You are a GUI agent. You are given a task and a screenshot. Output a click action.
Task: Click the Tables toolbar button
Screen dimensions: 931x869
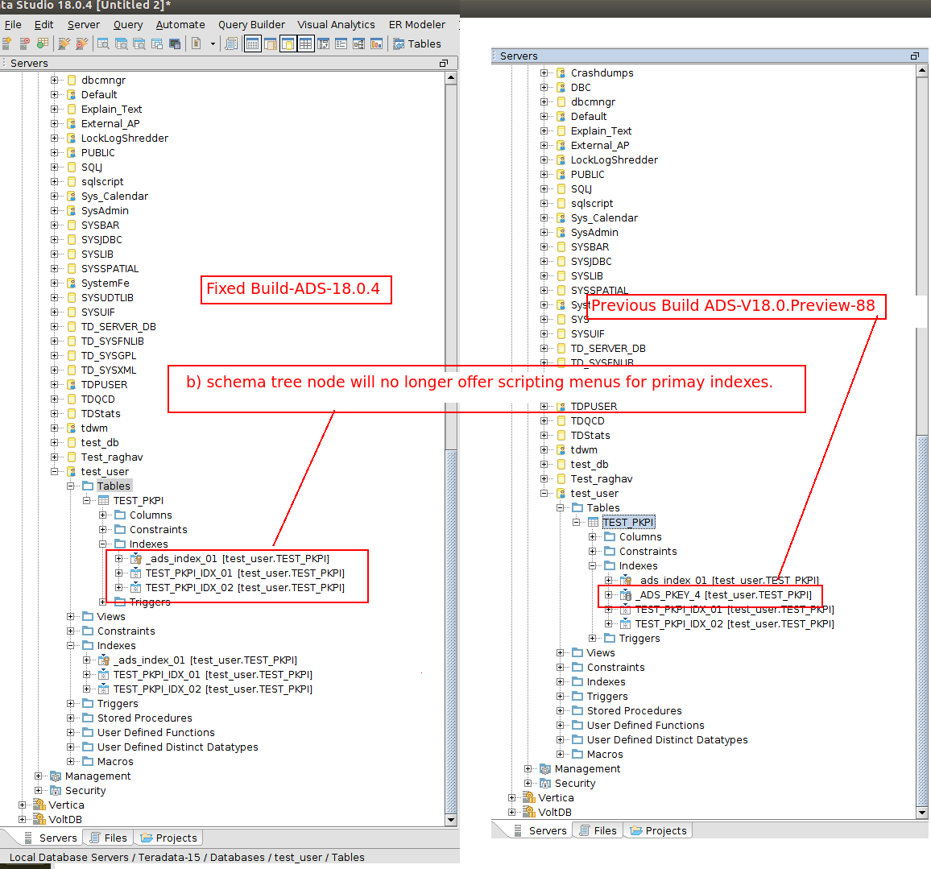pyautogui.click(x=417, y=44)
